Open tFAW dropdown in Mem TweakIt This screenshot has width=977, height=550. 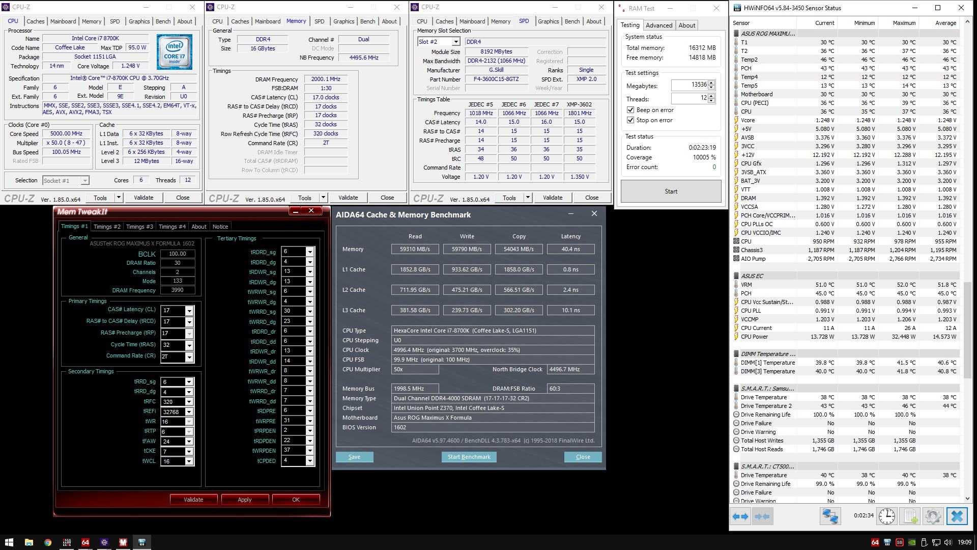tap(189, 442)
